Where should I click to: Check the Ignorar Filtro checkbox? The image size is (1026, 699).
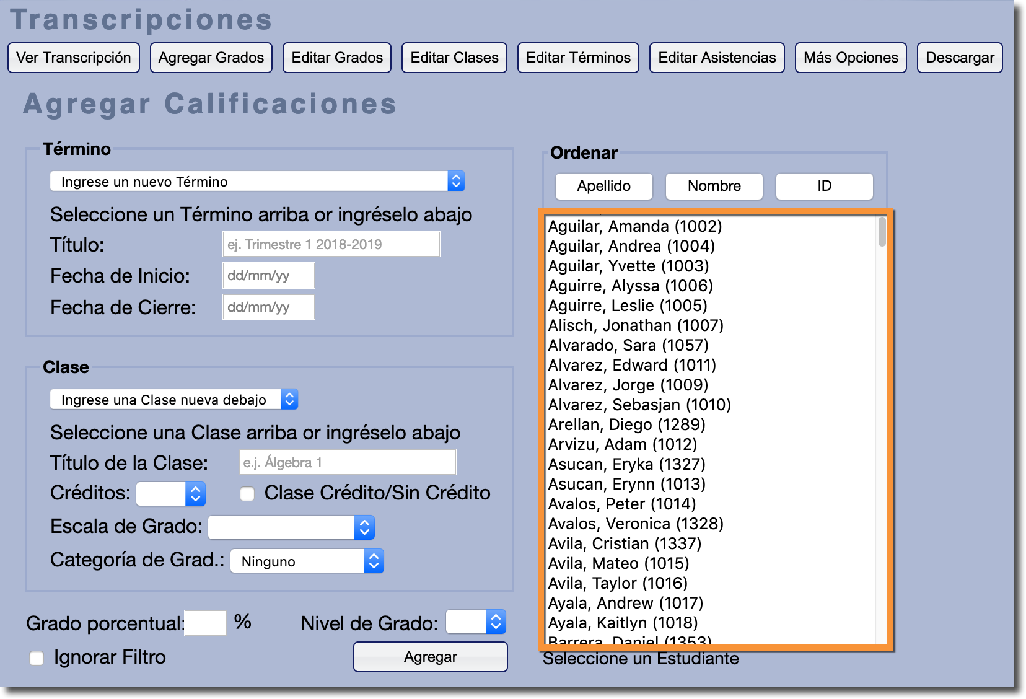point(37,658)
